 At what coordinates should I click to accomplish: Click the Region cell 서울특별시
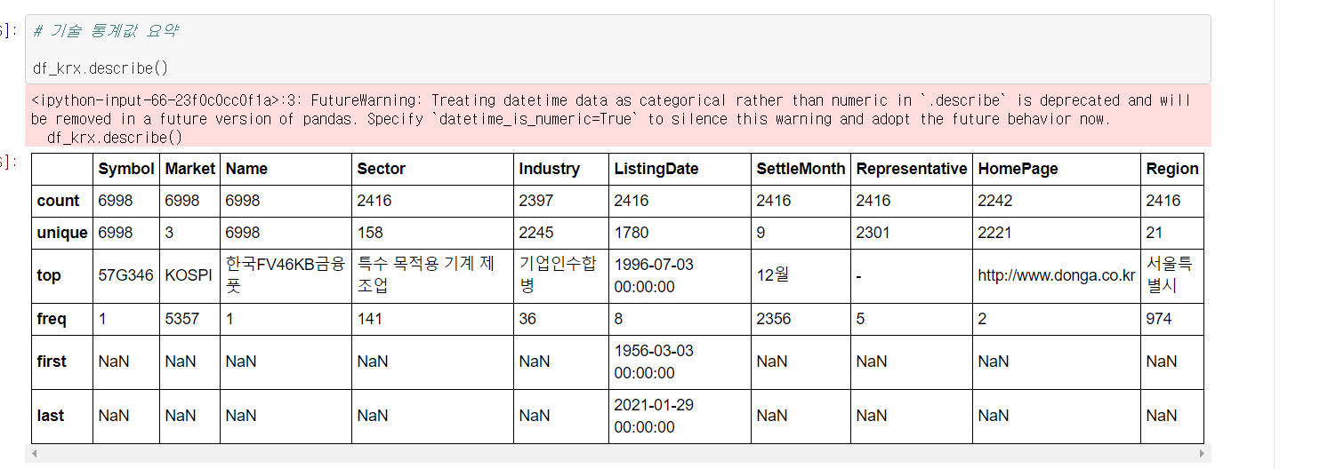[x=1172, y=275]
